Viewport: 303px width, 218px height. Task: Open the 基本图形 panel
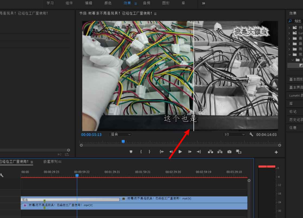point(296,79)
